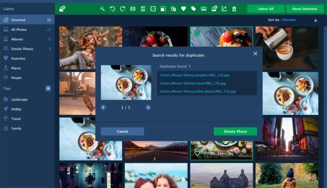Open Similar Photos section
This screenshot has height=188, width=327.
(27, 49)
